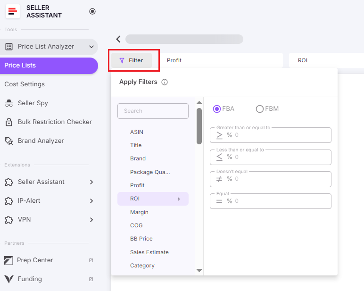Select the highlighted ROI filter item

tap(153, 199)
